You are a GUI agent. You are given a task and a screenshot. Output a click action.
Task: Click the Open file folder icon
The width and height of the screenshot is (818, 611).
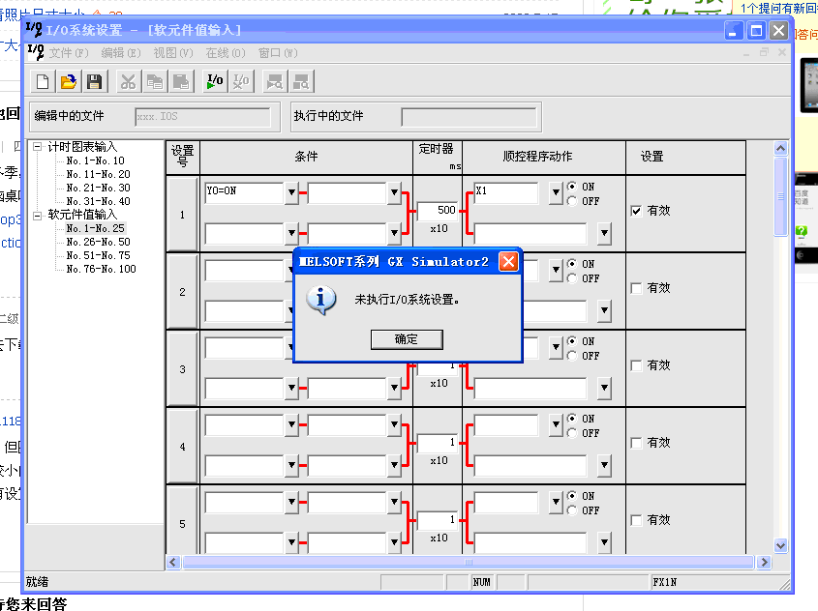point(68,82)
